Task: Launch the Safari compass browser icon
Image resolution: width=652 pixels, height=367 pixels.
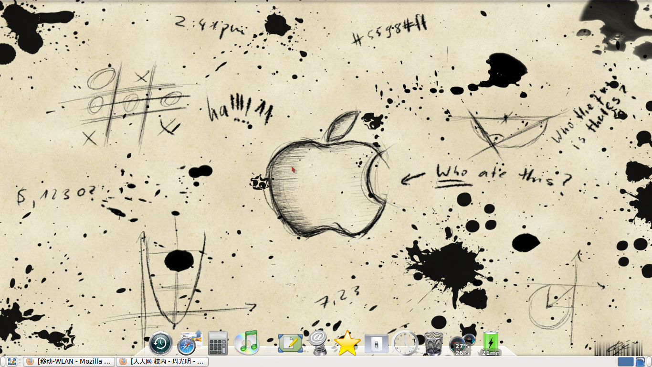Action: pyautogui.click(x=190, y=343)
